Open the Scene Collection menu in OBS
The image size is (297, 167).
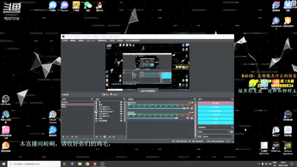tap(102, 40)
